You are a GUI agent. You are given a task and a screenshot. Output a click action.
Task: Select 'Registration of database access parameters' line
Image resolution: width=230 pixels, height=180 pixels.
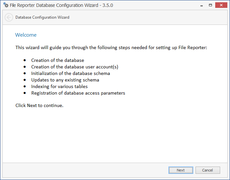(78, 93)
